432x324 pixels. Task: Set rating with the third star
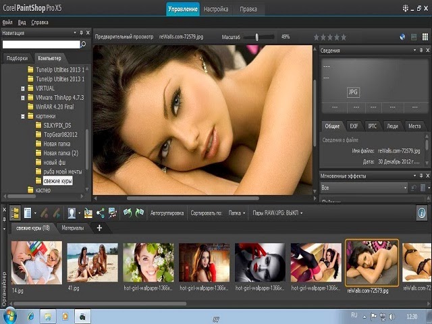tap(330, 37)
